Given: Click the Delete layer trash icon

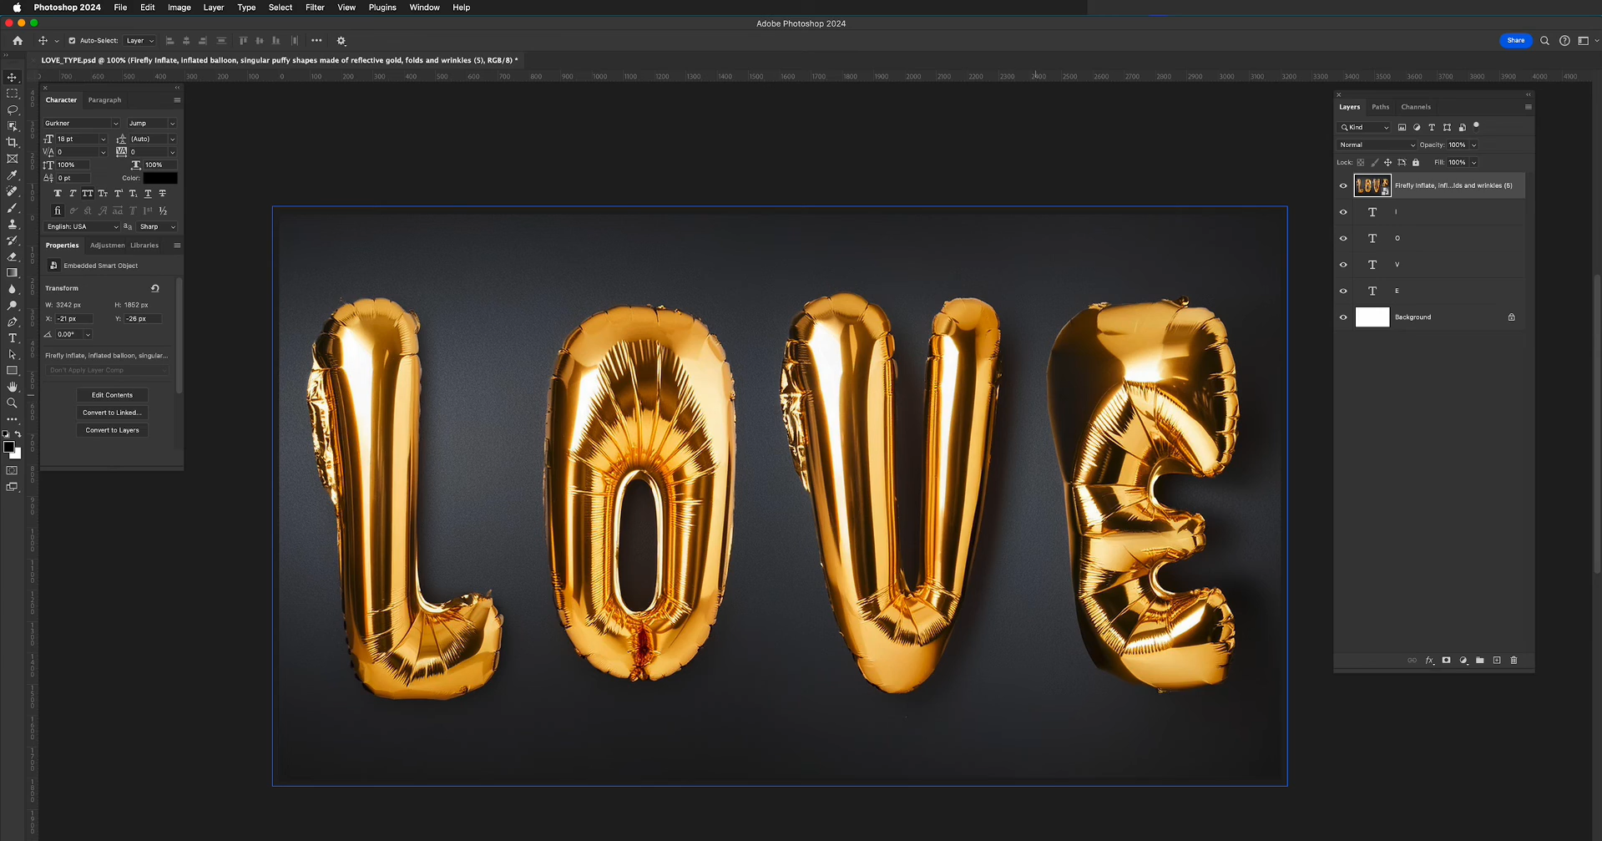Looking at the screenshot, I should click(x=1514, y=660).
